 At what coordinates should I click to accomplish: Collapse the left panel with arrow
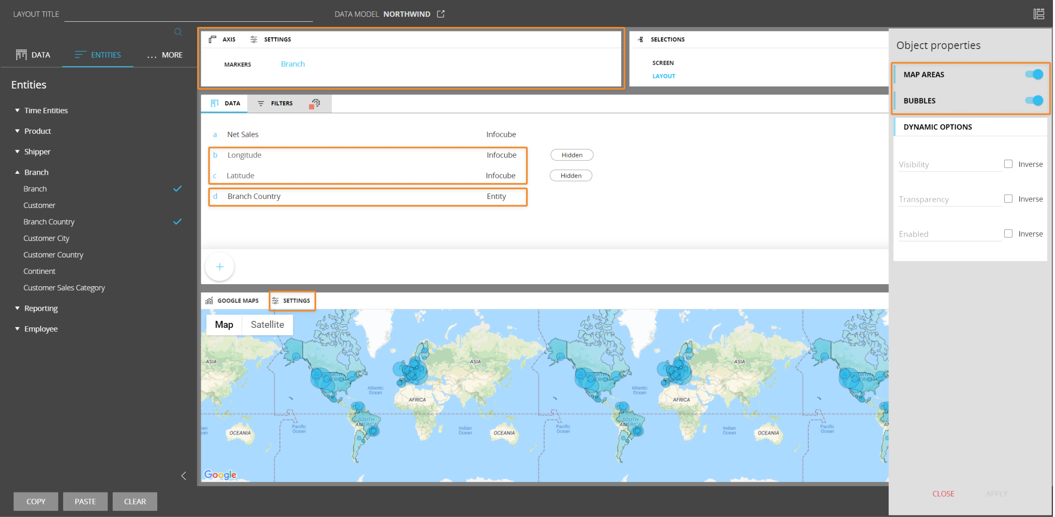(183, 476)
